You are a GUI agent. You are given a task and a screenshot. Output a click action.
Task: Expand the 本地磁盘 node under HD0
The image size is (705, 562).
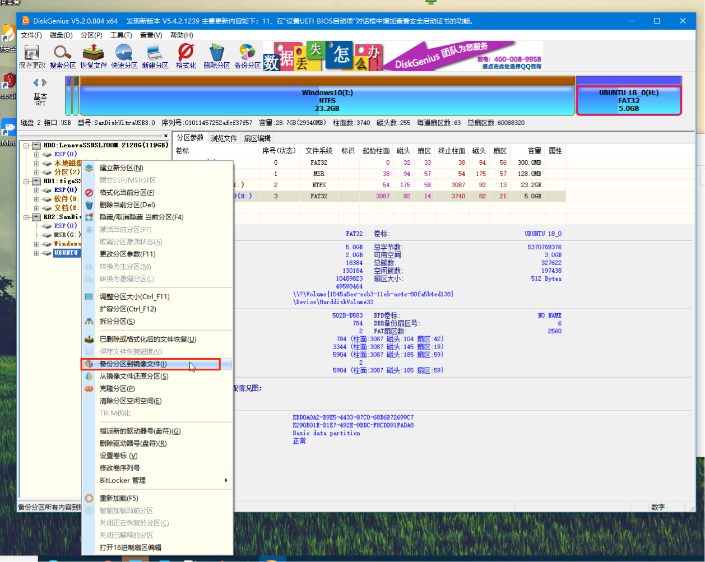coord(36,163)
